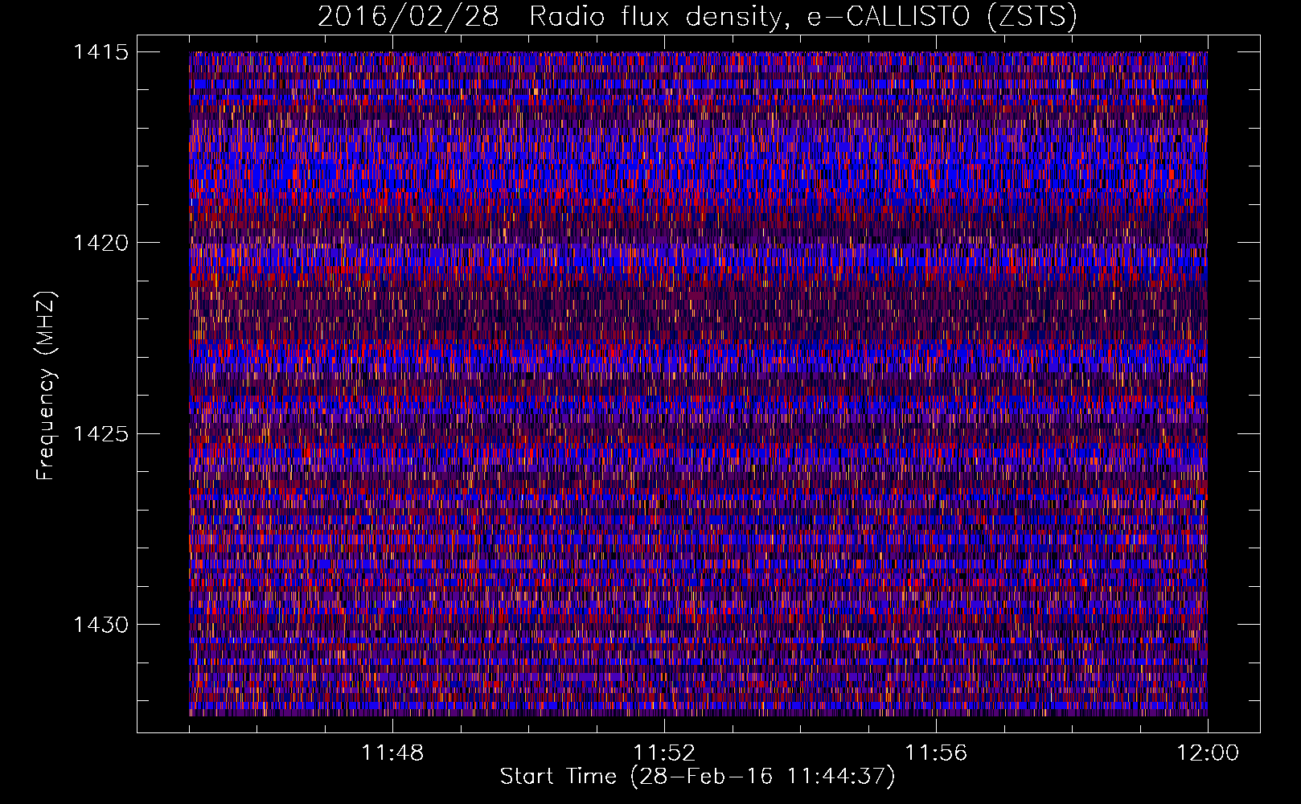Click the 1420 frequency axis label
Image resolution: width=1301 pixels, height=804 pixels.
click(101, 243)
